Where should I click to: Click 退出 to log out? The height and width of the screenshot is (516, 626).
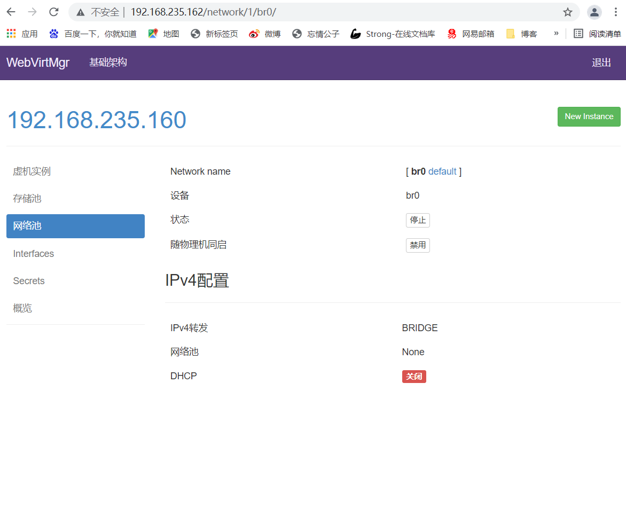(x=601, y=62)
